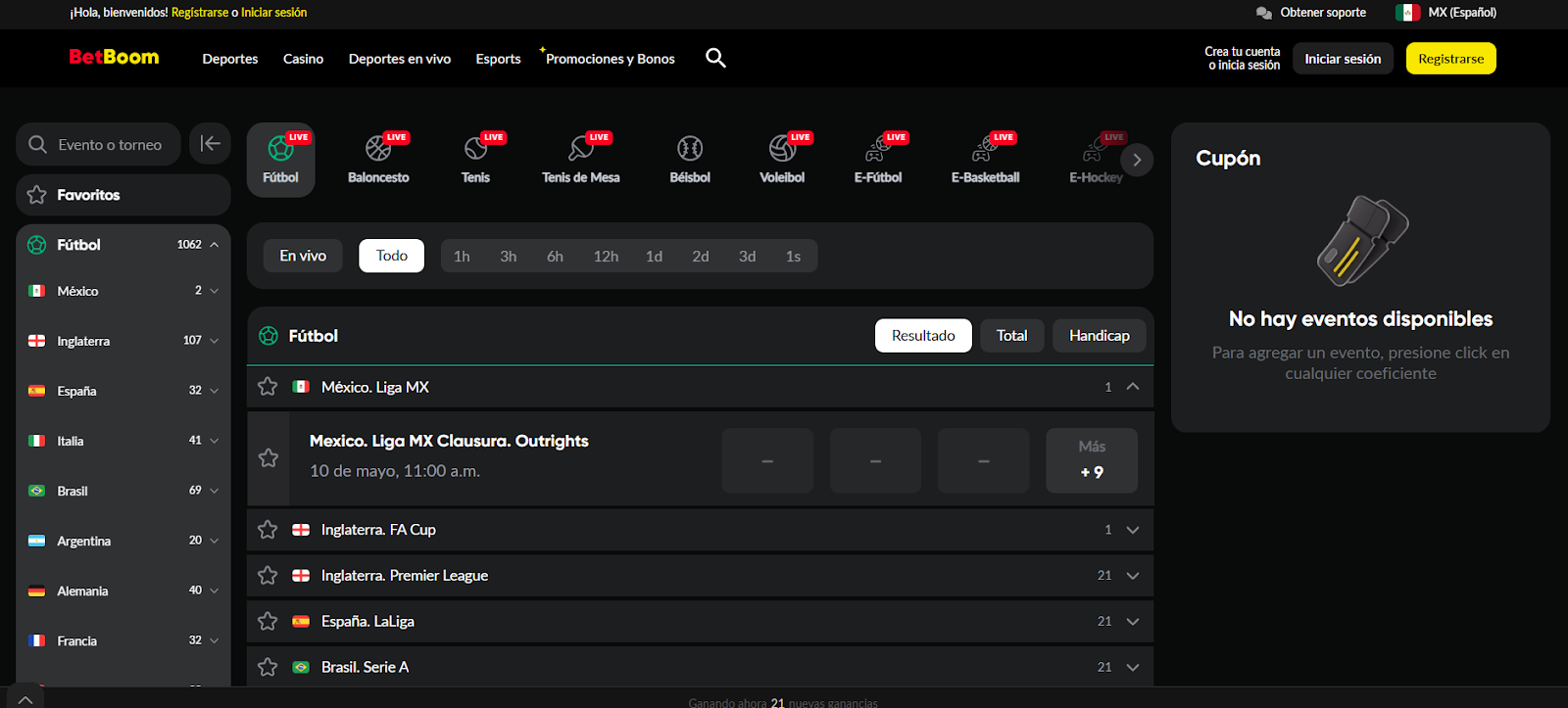Collapse the sidebar with arrow-bar icon

click(210, 144)
